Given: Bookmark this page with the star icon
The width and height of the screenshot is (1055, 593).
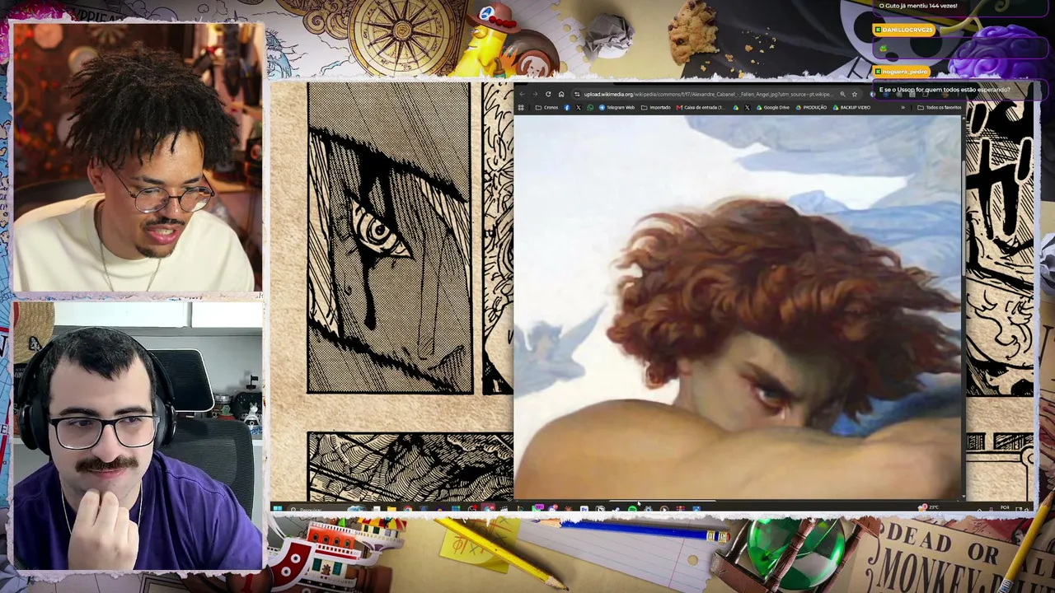Looking at the screenshot, I should coord(854,95).
